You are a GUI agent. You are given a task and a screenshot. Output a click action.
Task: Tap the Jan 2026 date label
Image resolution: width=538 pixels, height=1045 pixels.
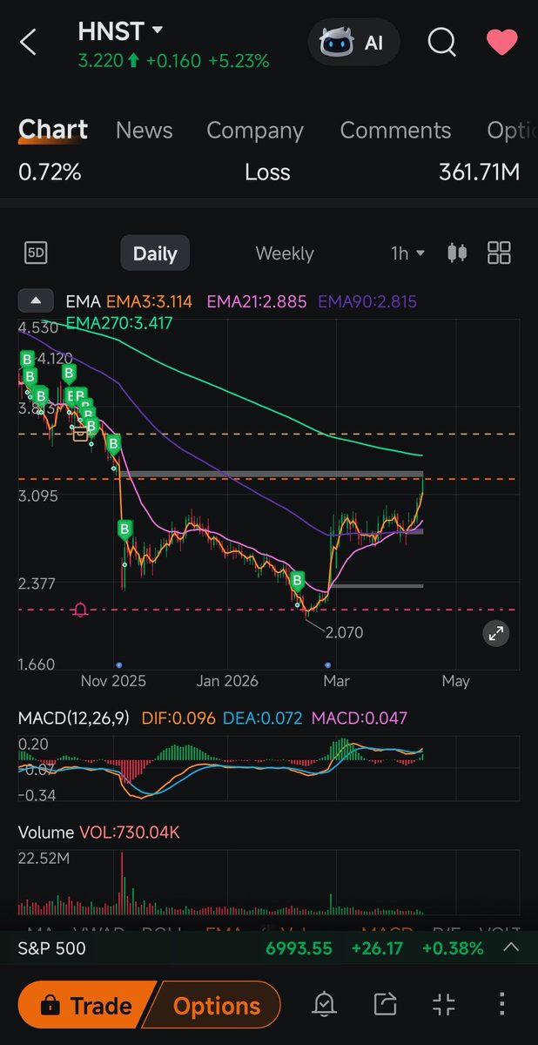[225, 681]
